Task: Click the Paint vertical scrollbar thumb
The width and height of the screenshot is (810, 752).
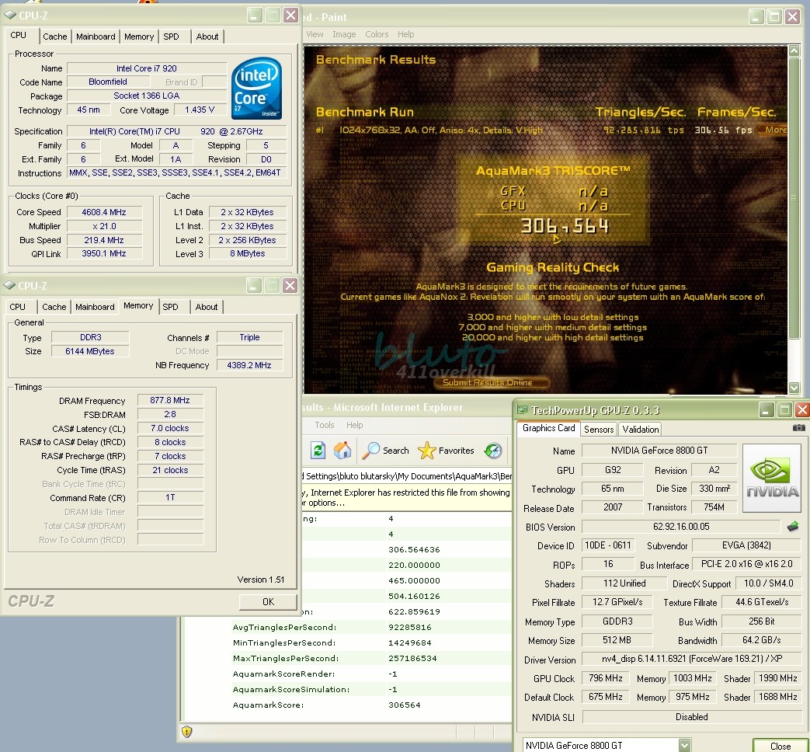Action: 794,198
